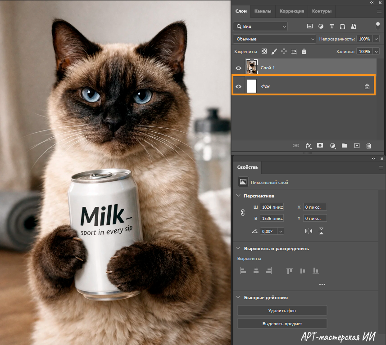386x345 pixels.
Task: Click width Ш 1024 пикс field
Action: pos(272,207)
